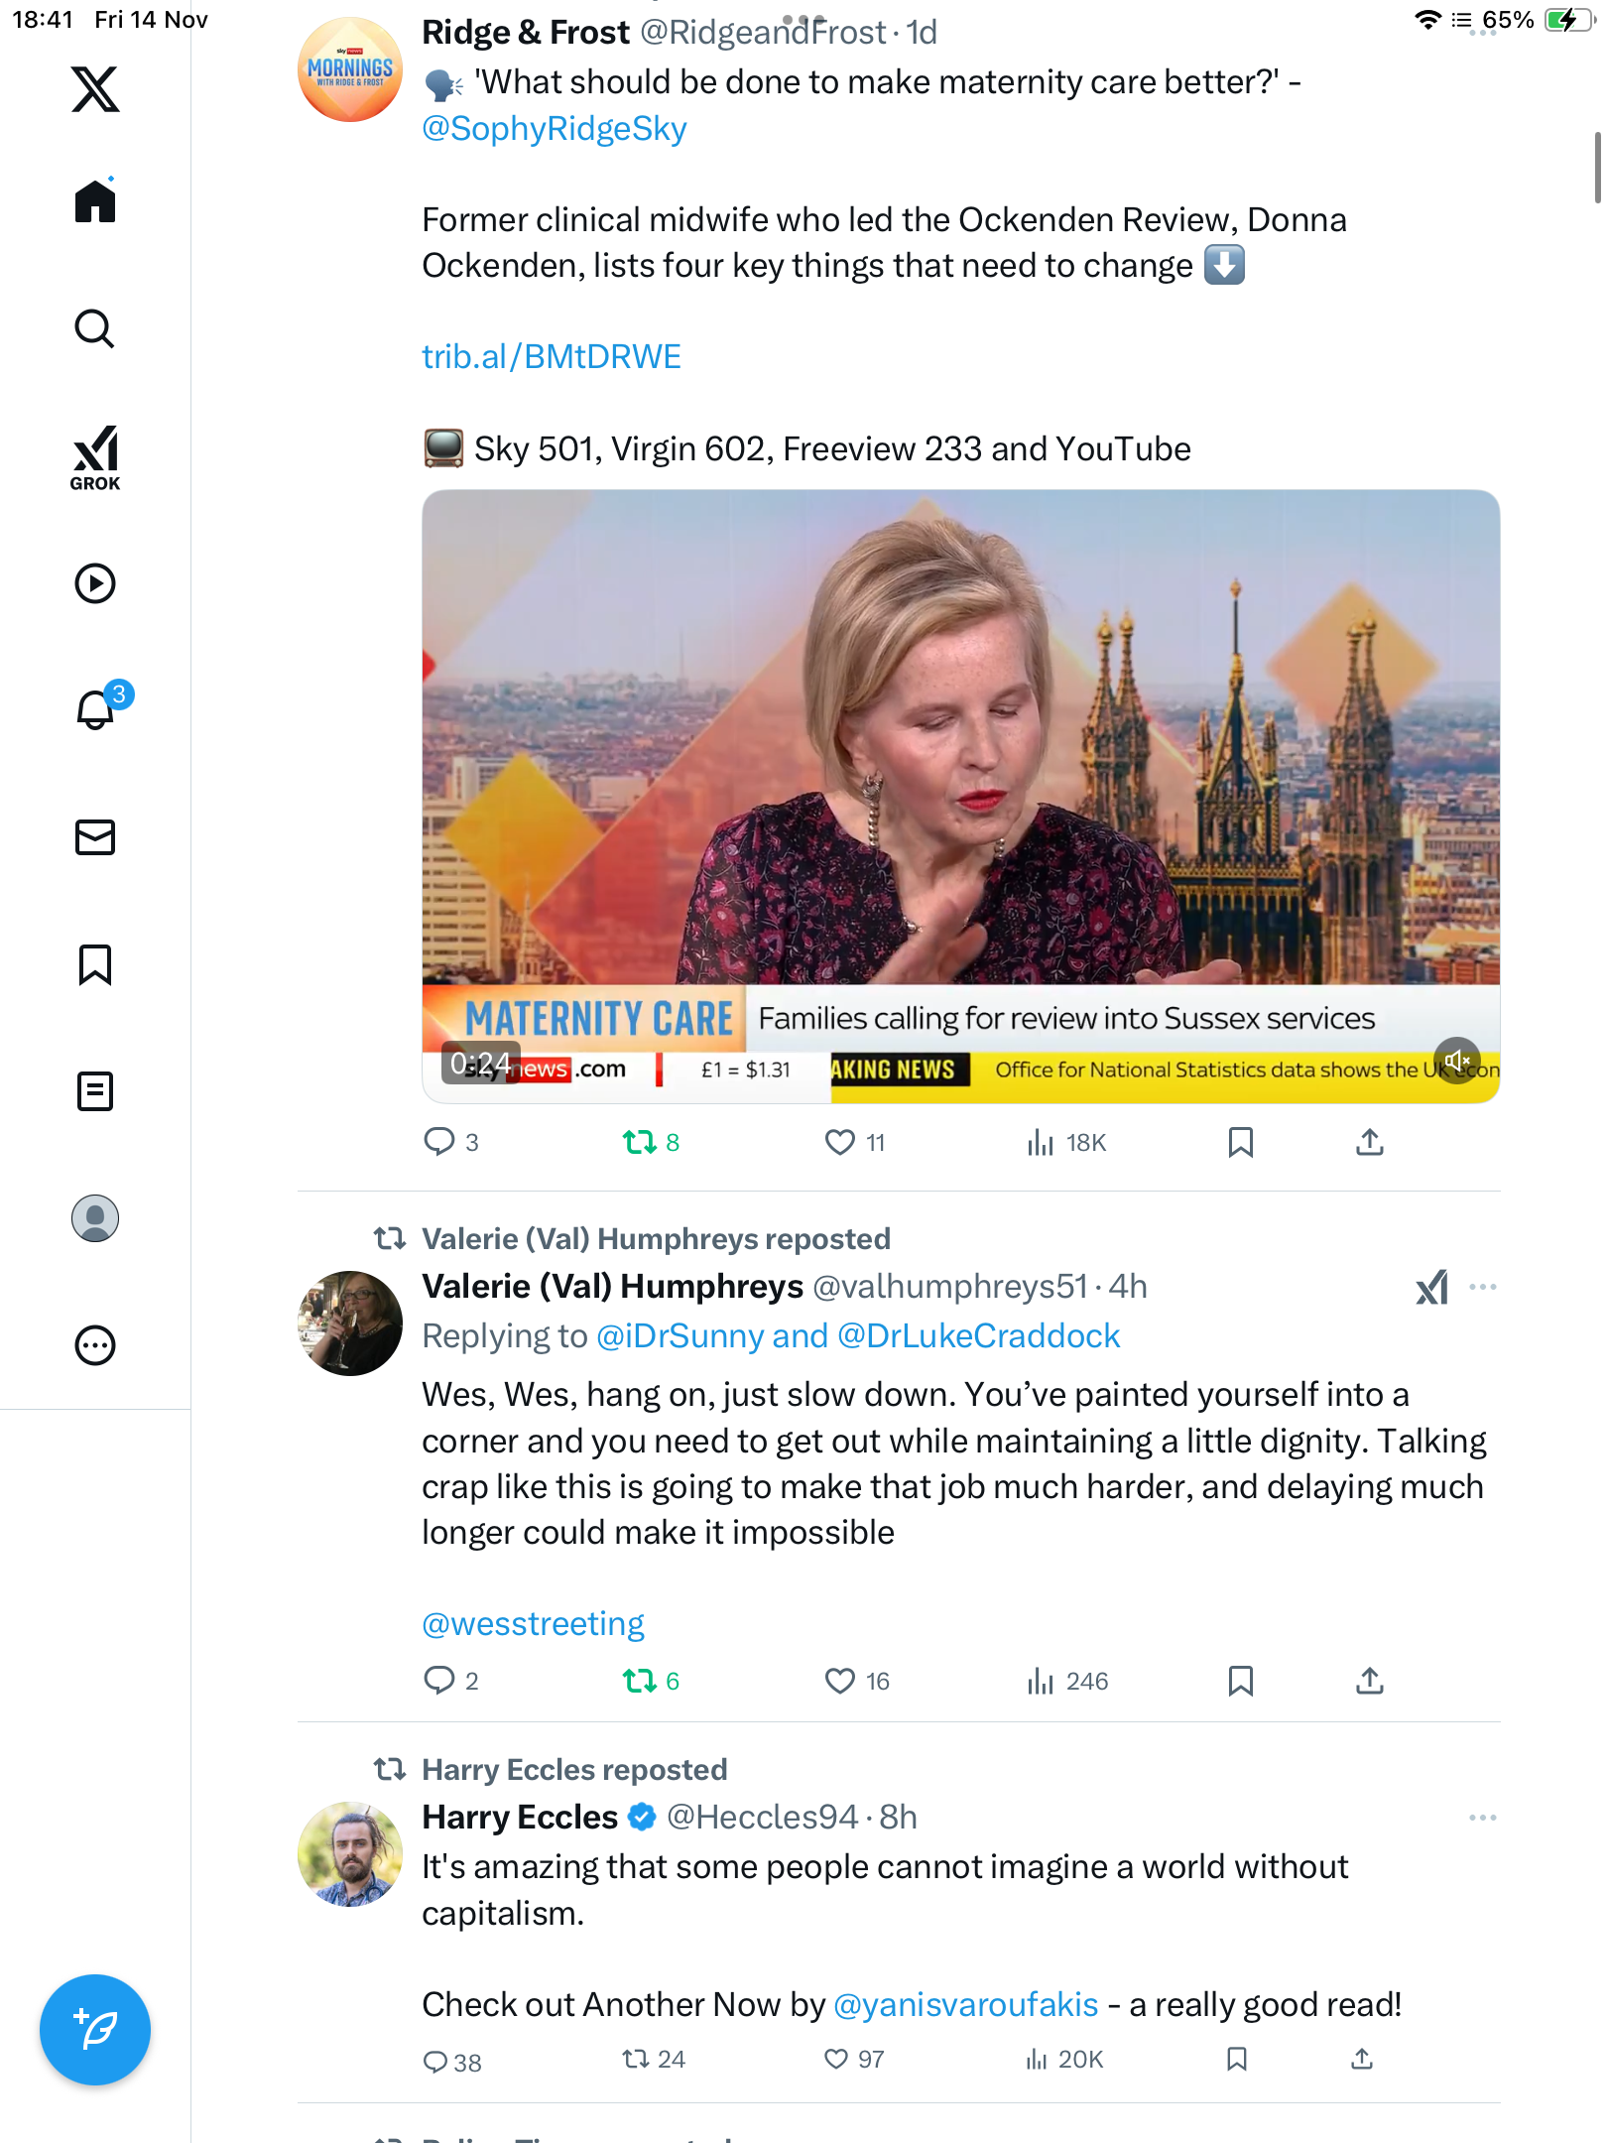Bookmark Valerie Humphreys' post
The image size is (1607, 2143).
point(1240,1681)
